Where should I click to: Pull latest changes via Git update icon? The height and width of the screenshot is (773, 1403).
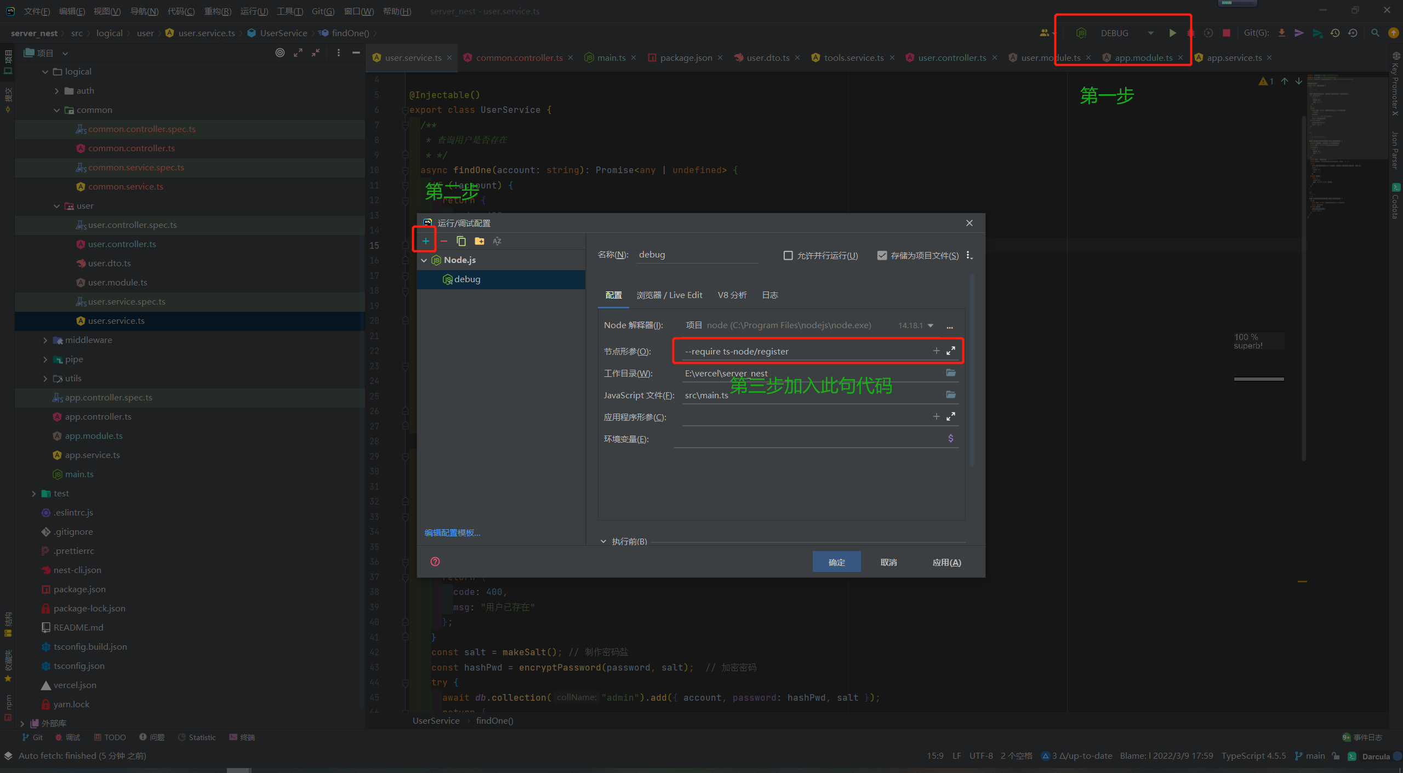tap(1282, 33)
